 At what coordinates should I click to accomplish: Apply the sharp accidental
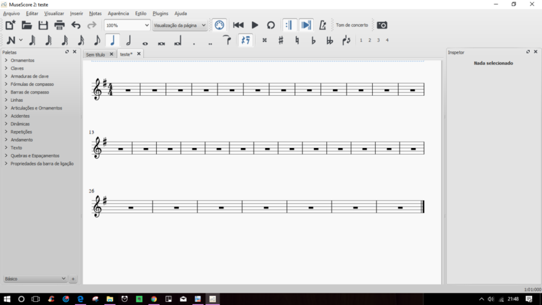(x=281, y=40)
